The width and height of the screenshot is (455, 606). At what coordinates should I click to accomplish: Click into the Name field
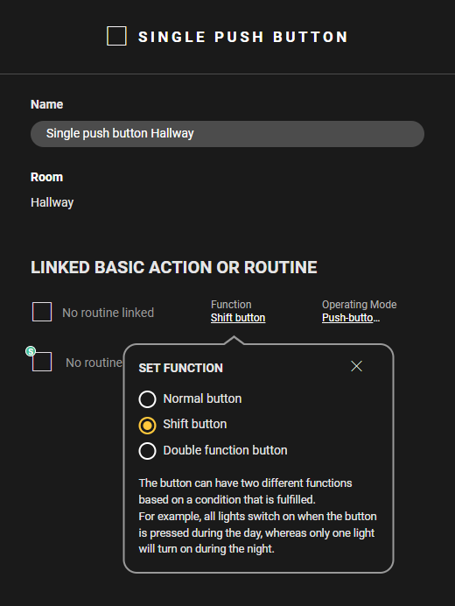(227, 134)
